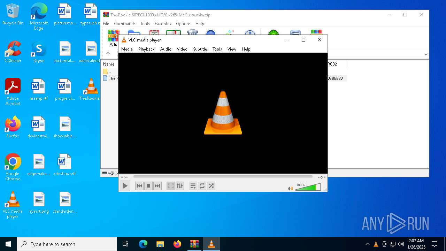Select CCleaner desktop shortcut
446x251 pixels.
coord(13,52)
